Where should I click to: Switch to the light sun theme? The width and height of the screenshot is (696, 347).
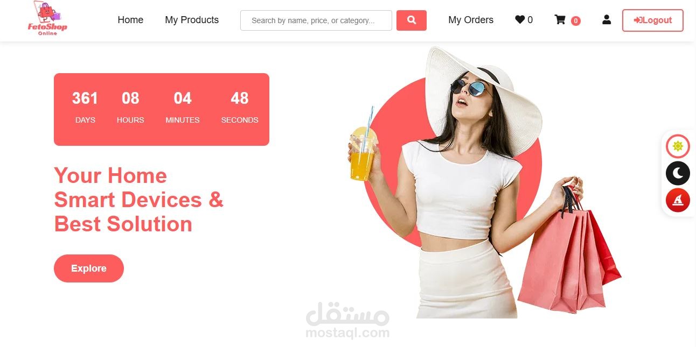point(678,146)
